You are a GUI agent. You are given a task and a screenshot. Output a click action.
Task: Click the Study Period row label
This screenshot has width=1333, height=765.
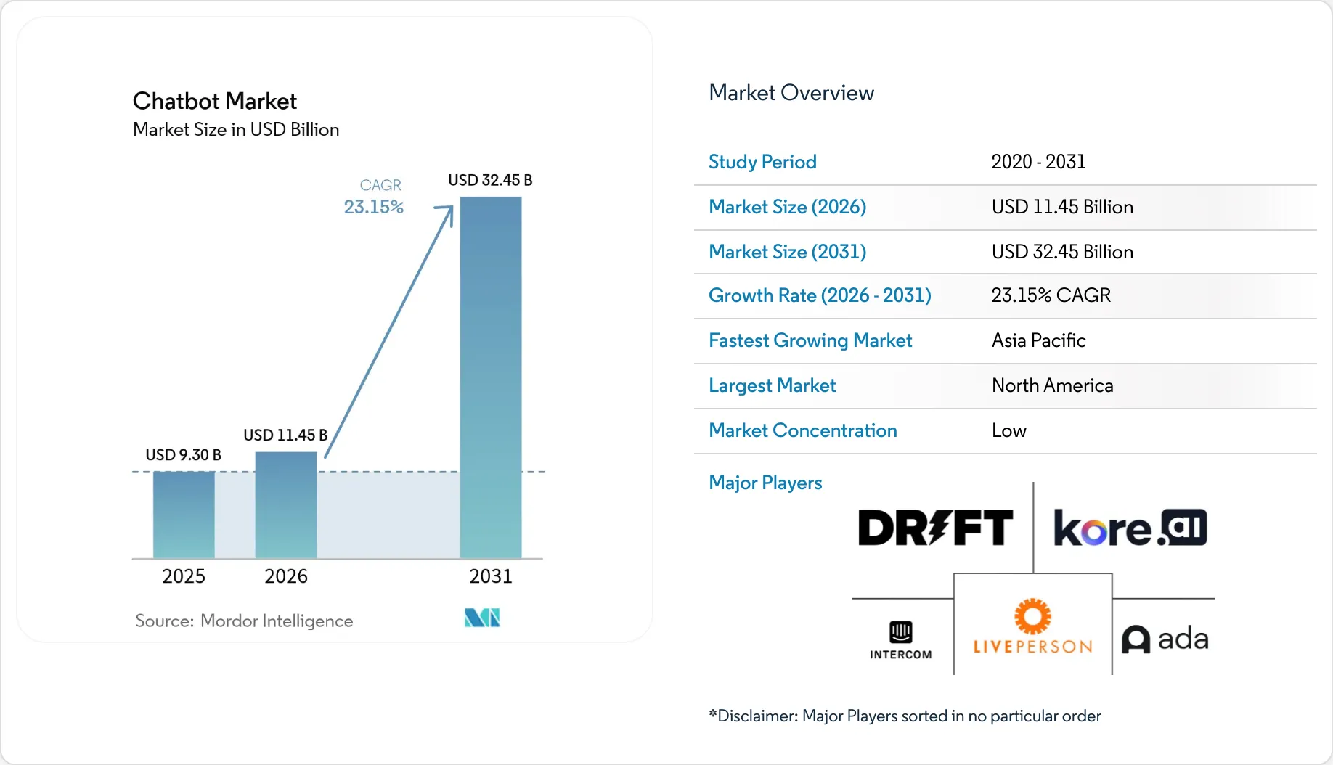pyautogui.click(x=762, y=162)
